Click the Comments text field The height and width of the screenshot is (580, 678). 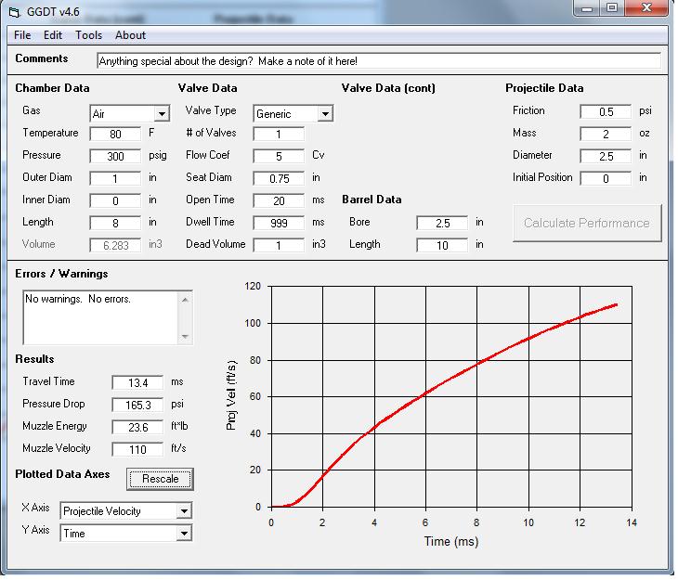click(378, 61)
